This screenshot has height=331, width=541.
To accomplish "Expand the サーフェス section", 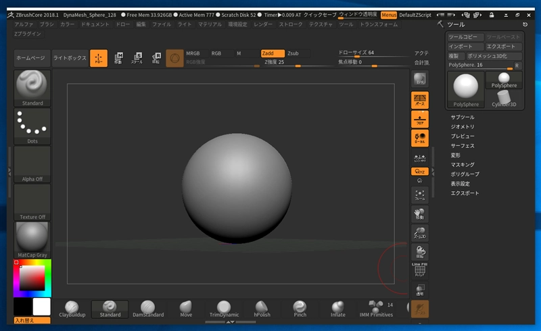I will (463, 146).
